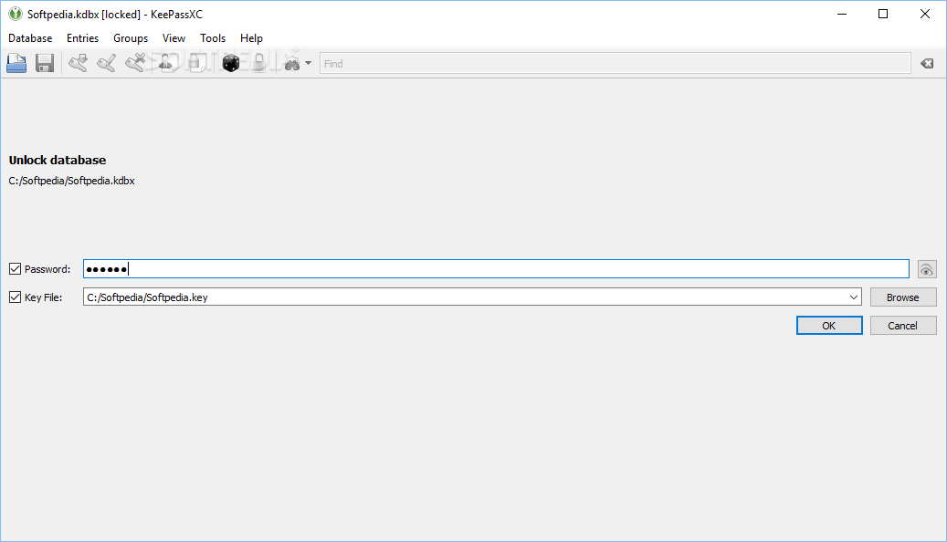
Task: Click the Unlock database heading
Action: pyautogui.click(x=58, y=160)
